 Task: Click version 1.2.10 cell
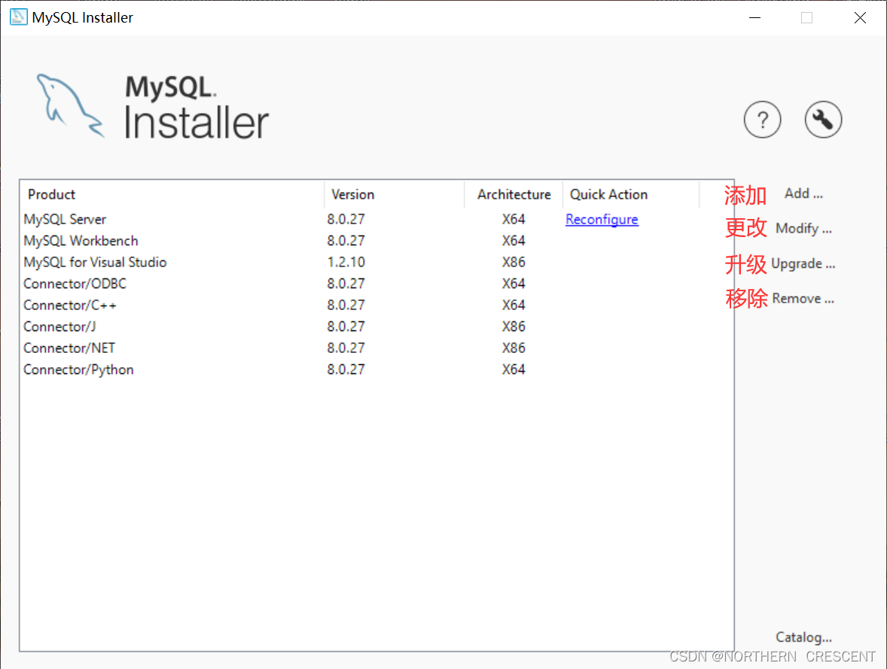(x=346, y=263)
